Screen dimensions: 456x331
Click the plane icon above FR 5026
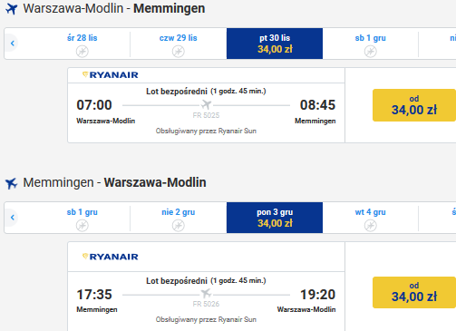coord(206,293)
